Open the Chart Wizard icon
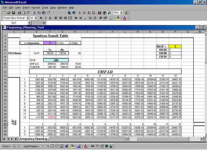 [x=99, y=13]
